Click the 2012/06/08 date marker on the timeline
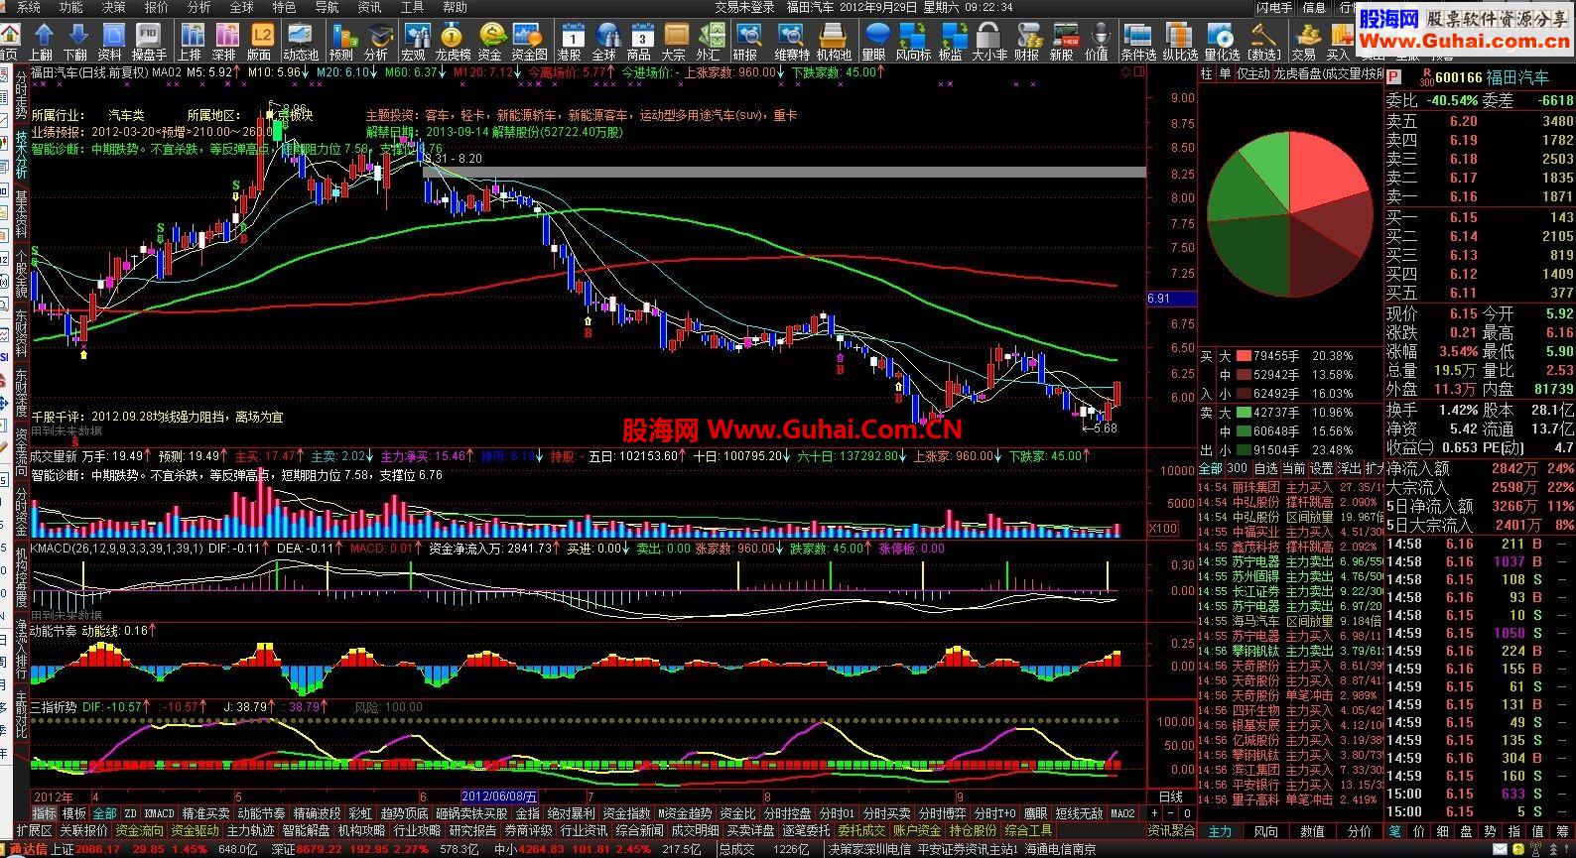This screenshot has height=858, width=1576. [x=500, y=797]
